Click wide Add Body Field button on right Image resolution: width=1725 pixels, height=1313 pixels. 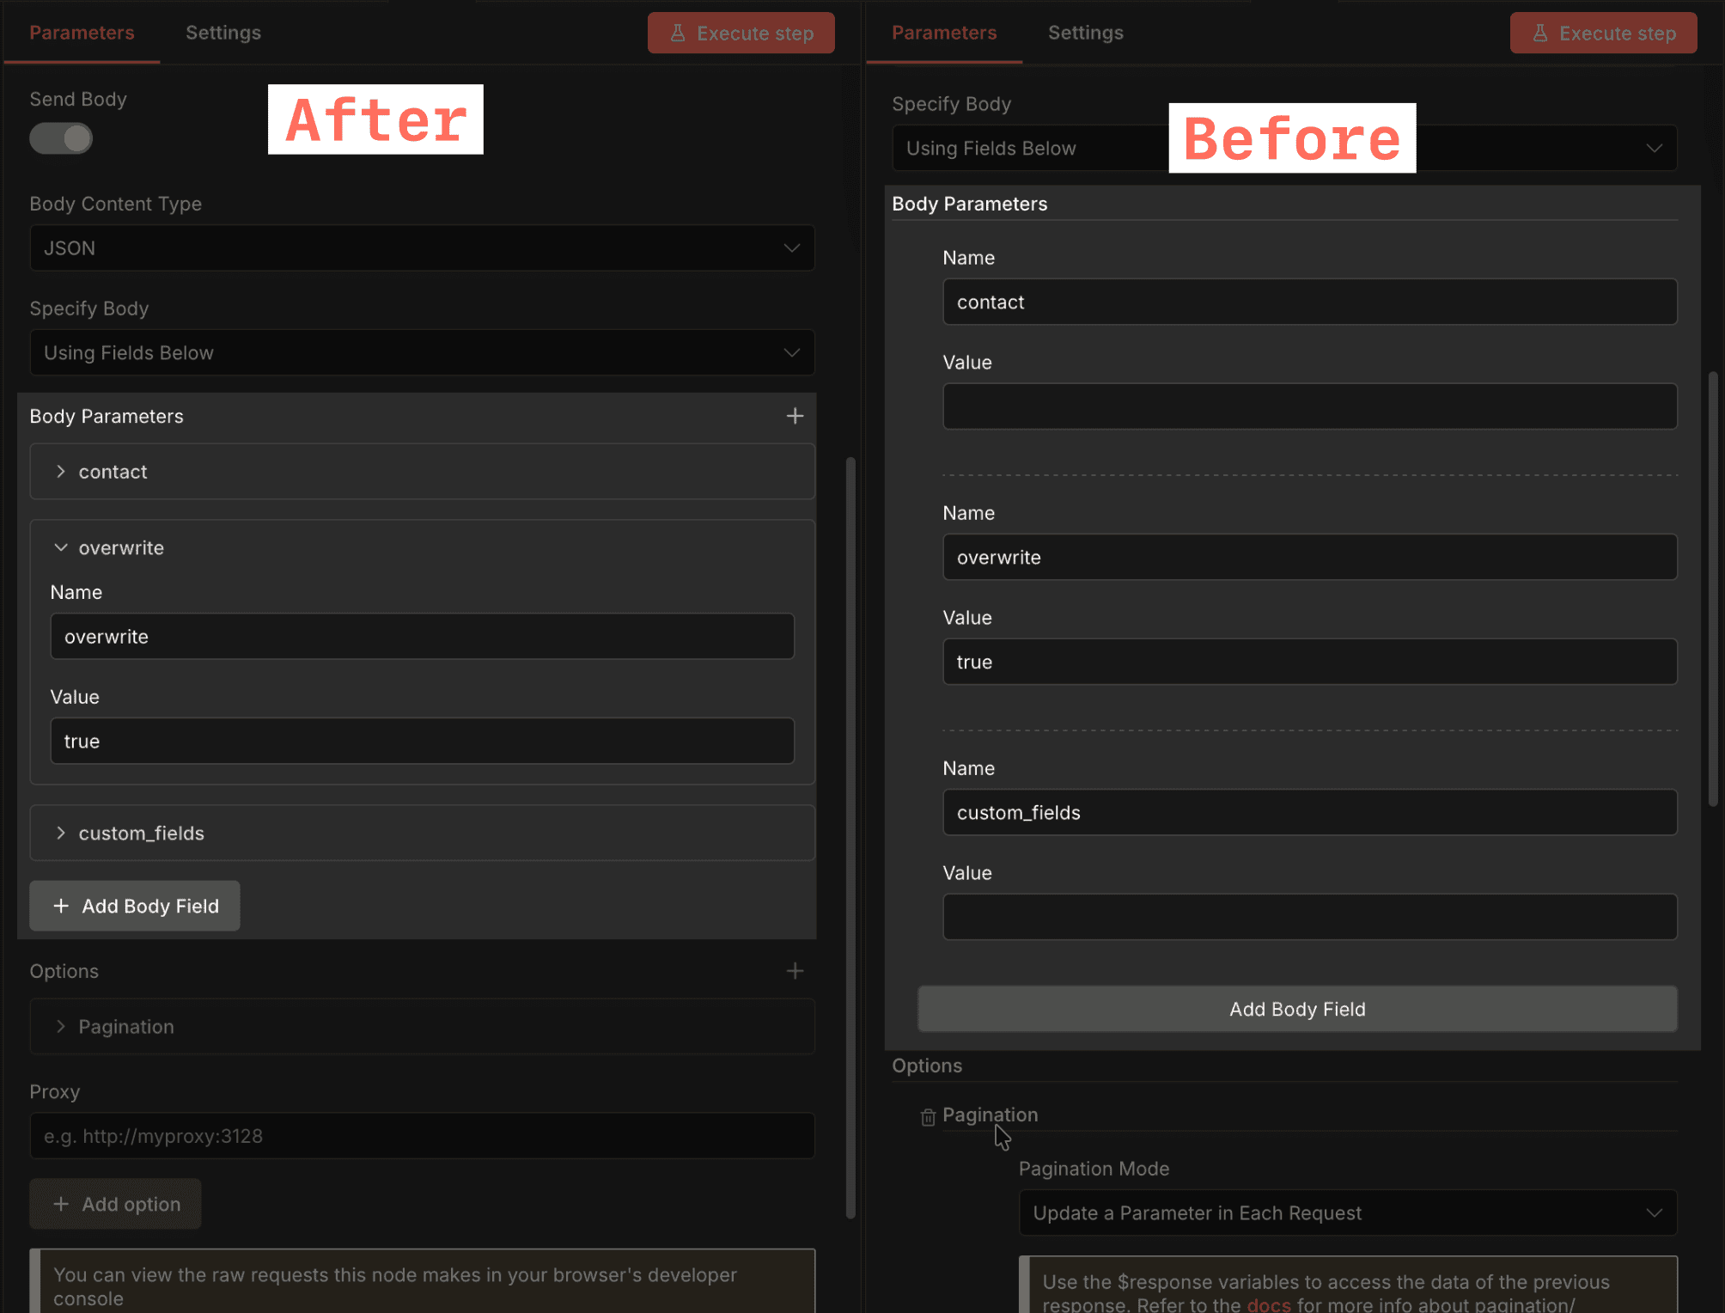click(x=1297, y=1010)
